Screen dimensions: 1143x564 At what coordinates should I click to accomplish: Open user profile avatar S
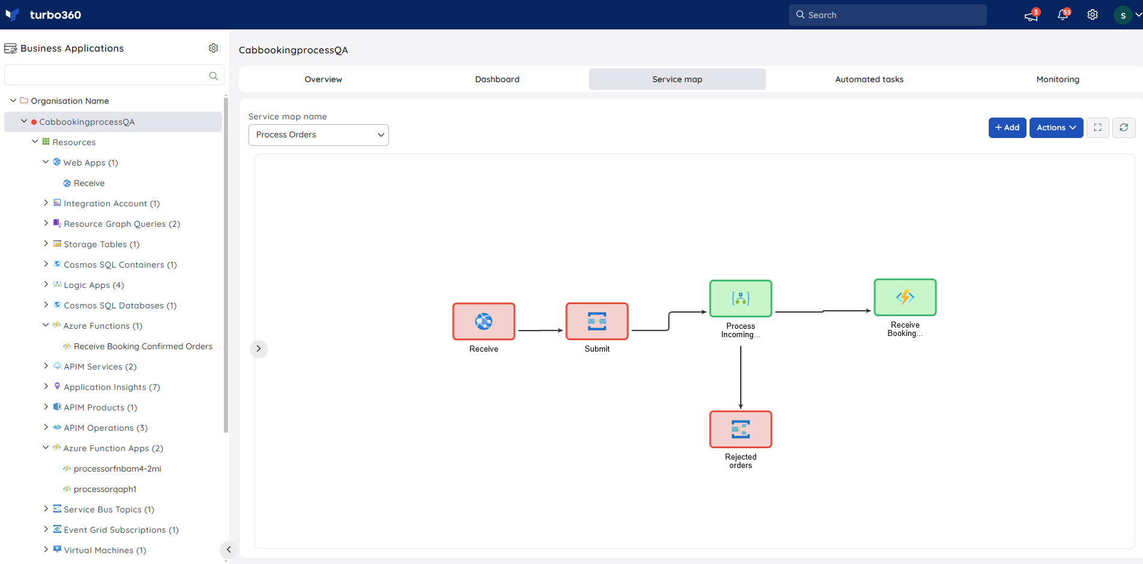pyautogui.click(x=1123, y=15)
